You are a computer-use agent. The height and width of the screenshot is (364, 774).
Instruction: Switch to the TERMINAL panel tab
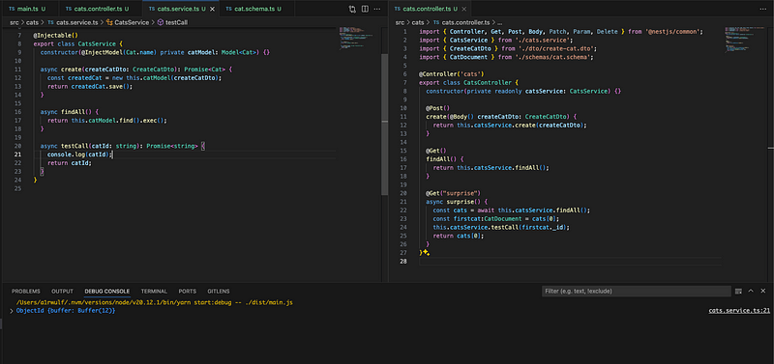[x=154, y=291]
